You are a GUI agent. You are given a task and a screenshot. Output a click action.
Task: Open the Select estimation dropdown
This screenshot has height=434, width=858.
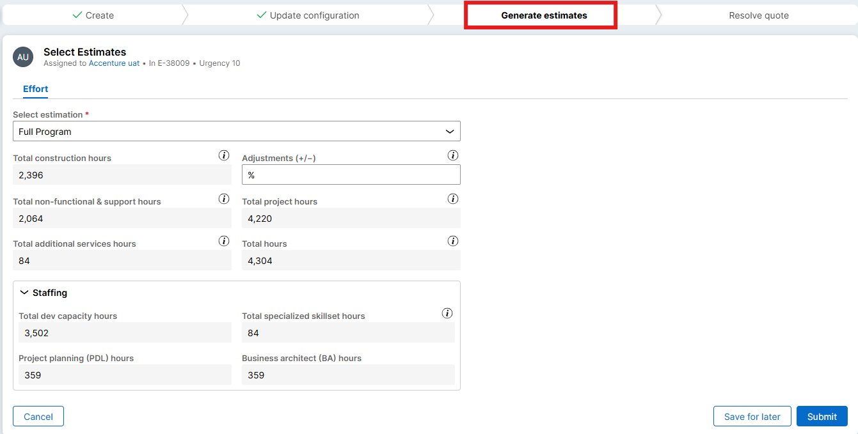point(236,132)
